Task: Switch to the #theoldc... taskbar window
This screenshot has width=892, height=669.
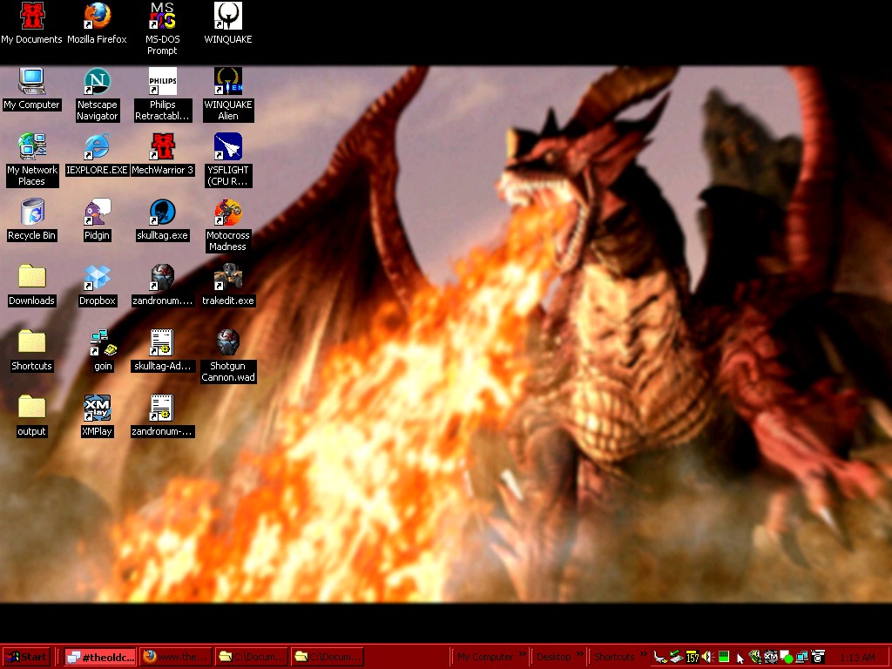Action: (x=101, y=657)
